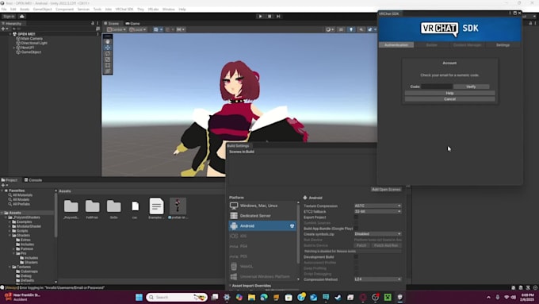
Task: Click the taskbar Search box
Action: [x=177, y=297]
